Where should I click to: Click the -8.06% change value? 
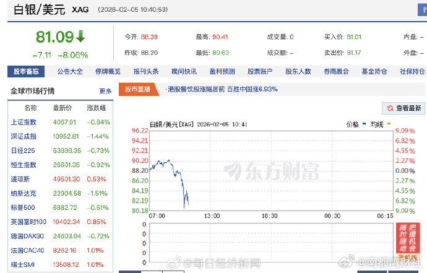pos(73,55)
